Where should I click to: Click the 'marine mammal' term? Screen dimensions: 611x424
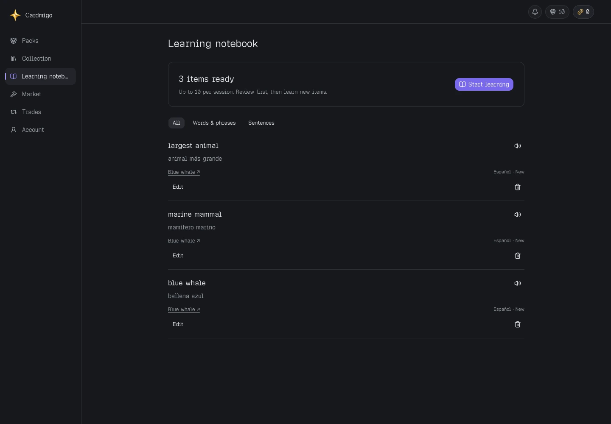click(x=195, y=215)
